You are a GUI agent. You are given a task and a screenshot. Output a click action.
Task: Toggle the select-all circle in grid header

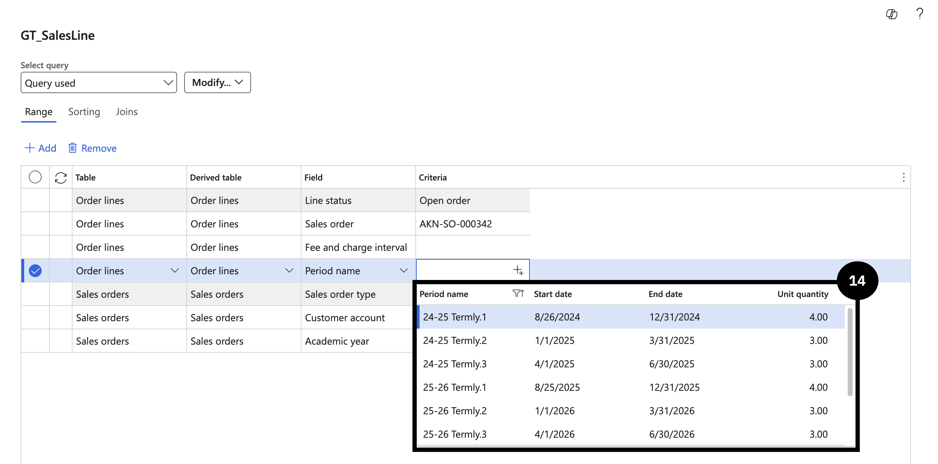tap(35, 177)
